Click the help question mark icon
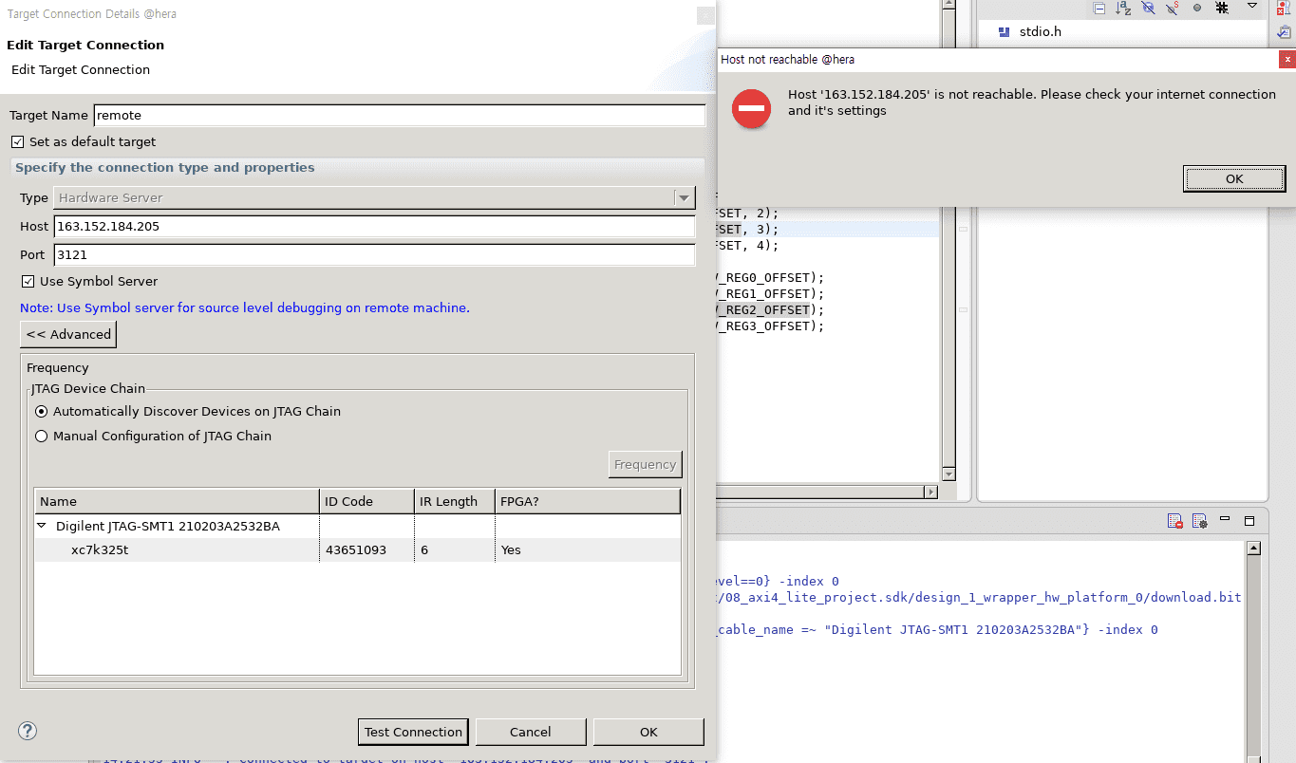 tap(28, 731)
